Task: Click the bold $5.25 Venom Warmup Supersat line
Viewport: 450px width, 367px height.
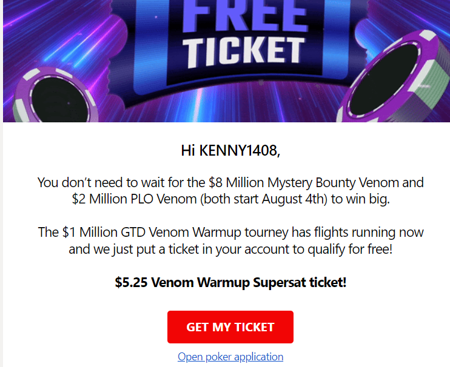Action: point(230,282)
